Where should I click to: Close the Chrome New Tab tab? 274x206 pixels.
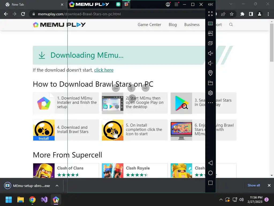click(x=62, y=5)
